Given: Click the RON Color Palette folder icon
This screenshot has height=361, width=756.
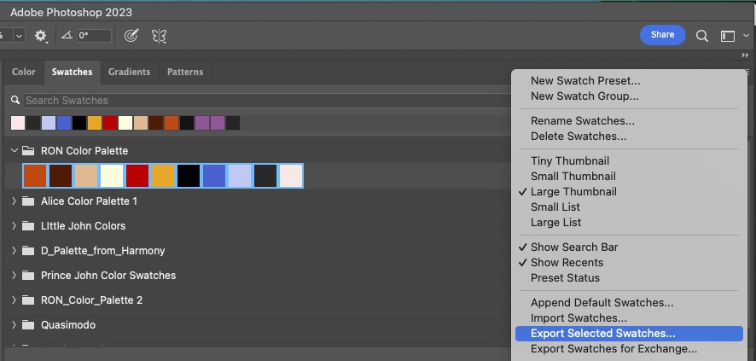Looking at the screenshot, I should tap(28, 151).
